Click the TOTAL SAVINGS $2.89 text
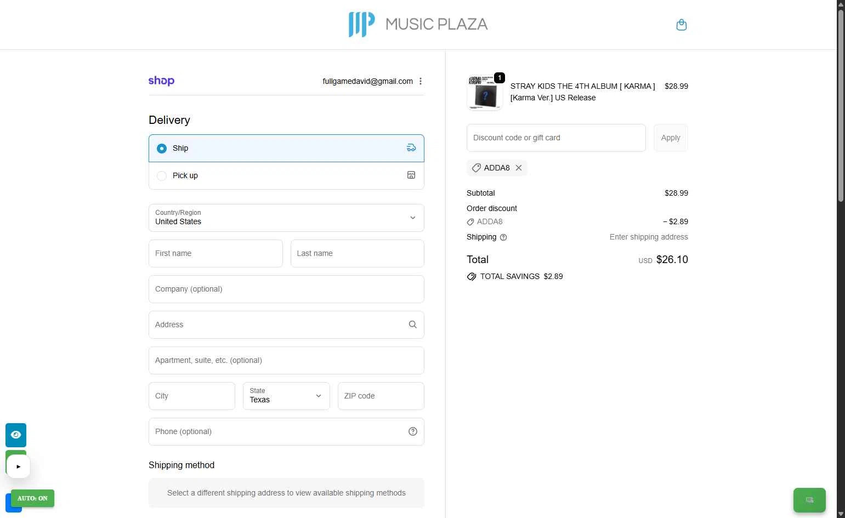The image size is (845, 518). (x=521, y=276)
